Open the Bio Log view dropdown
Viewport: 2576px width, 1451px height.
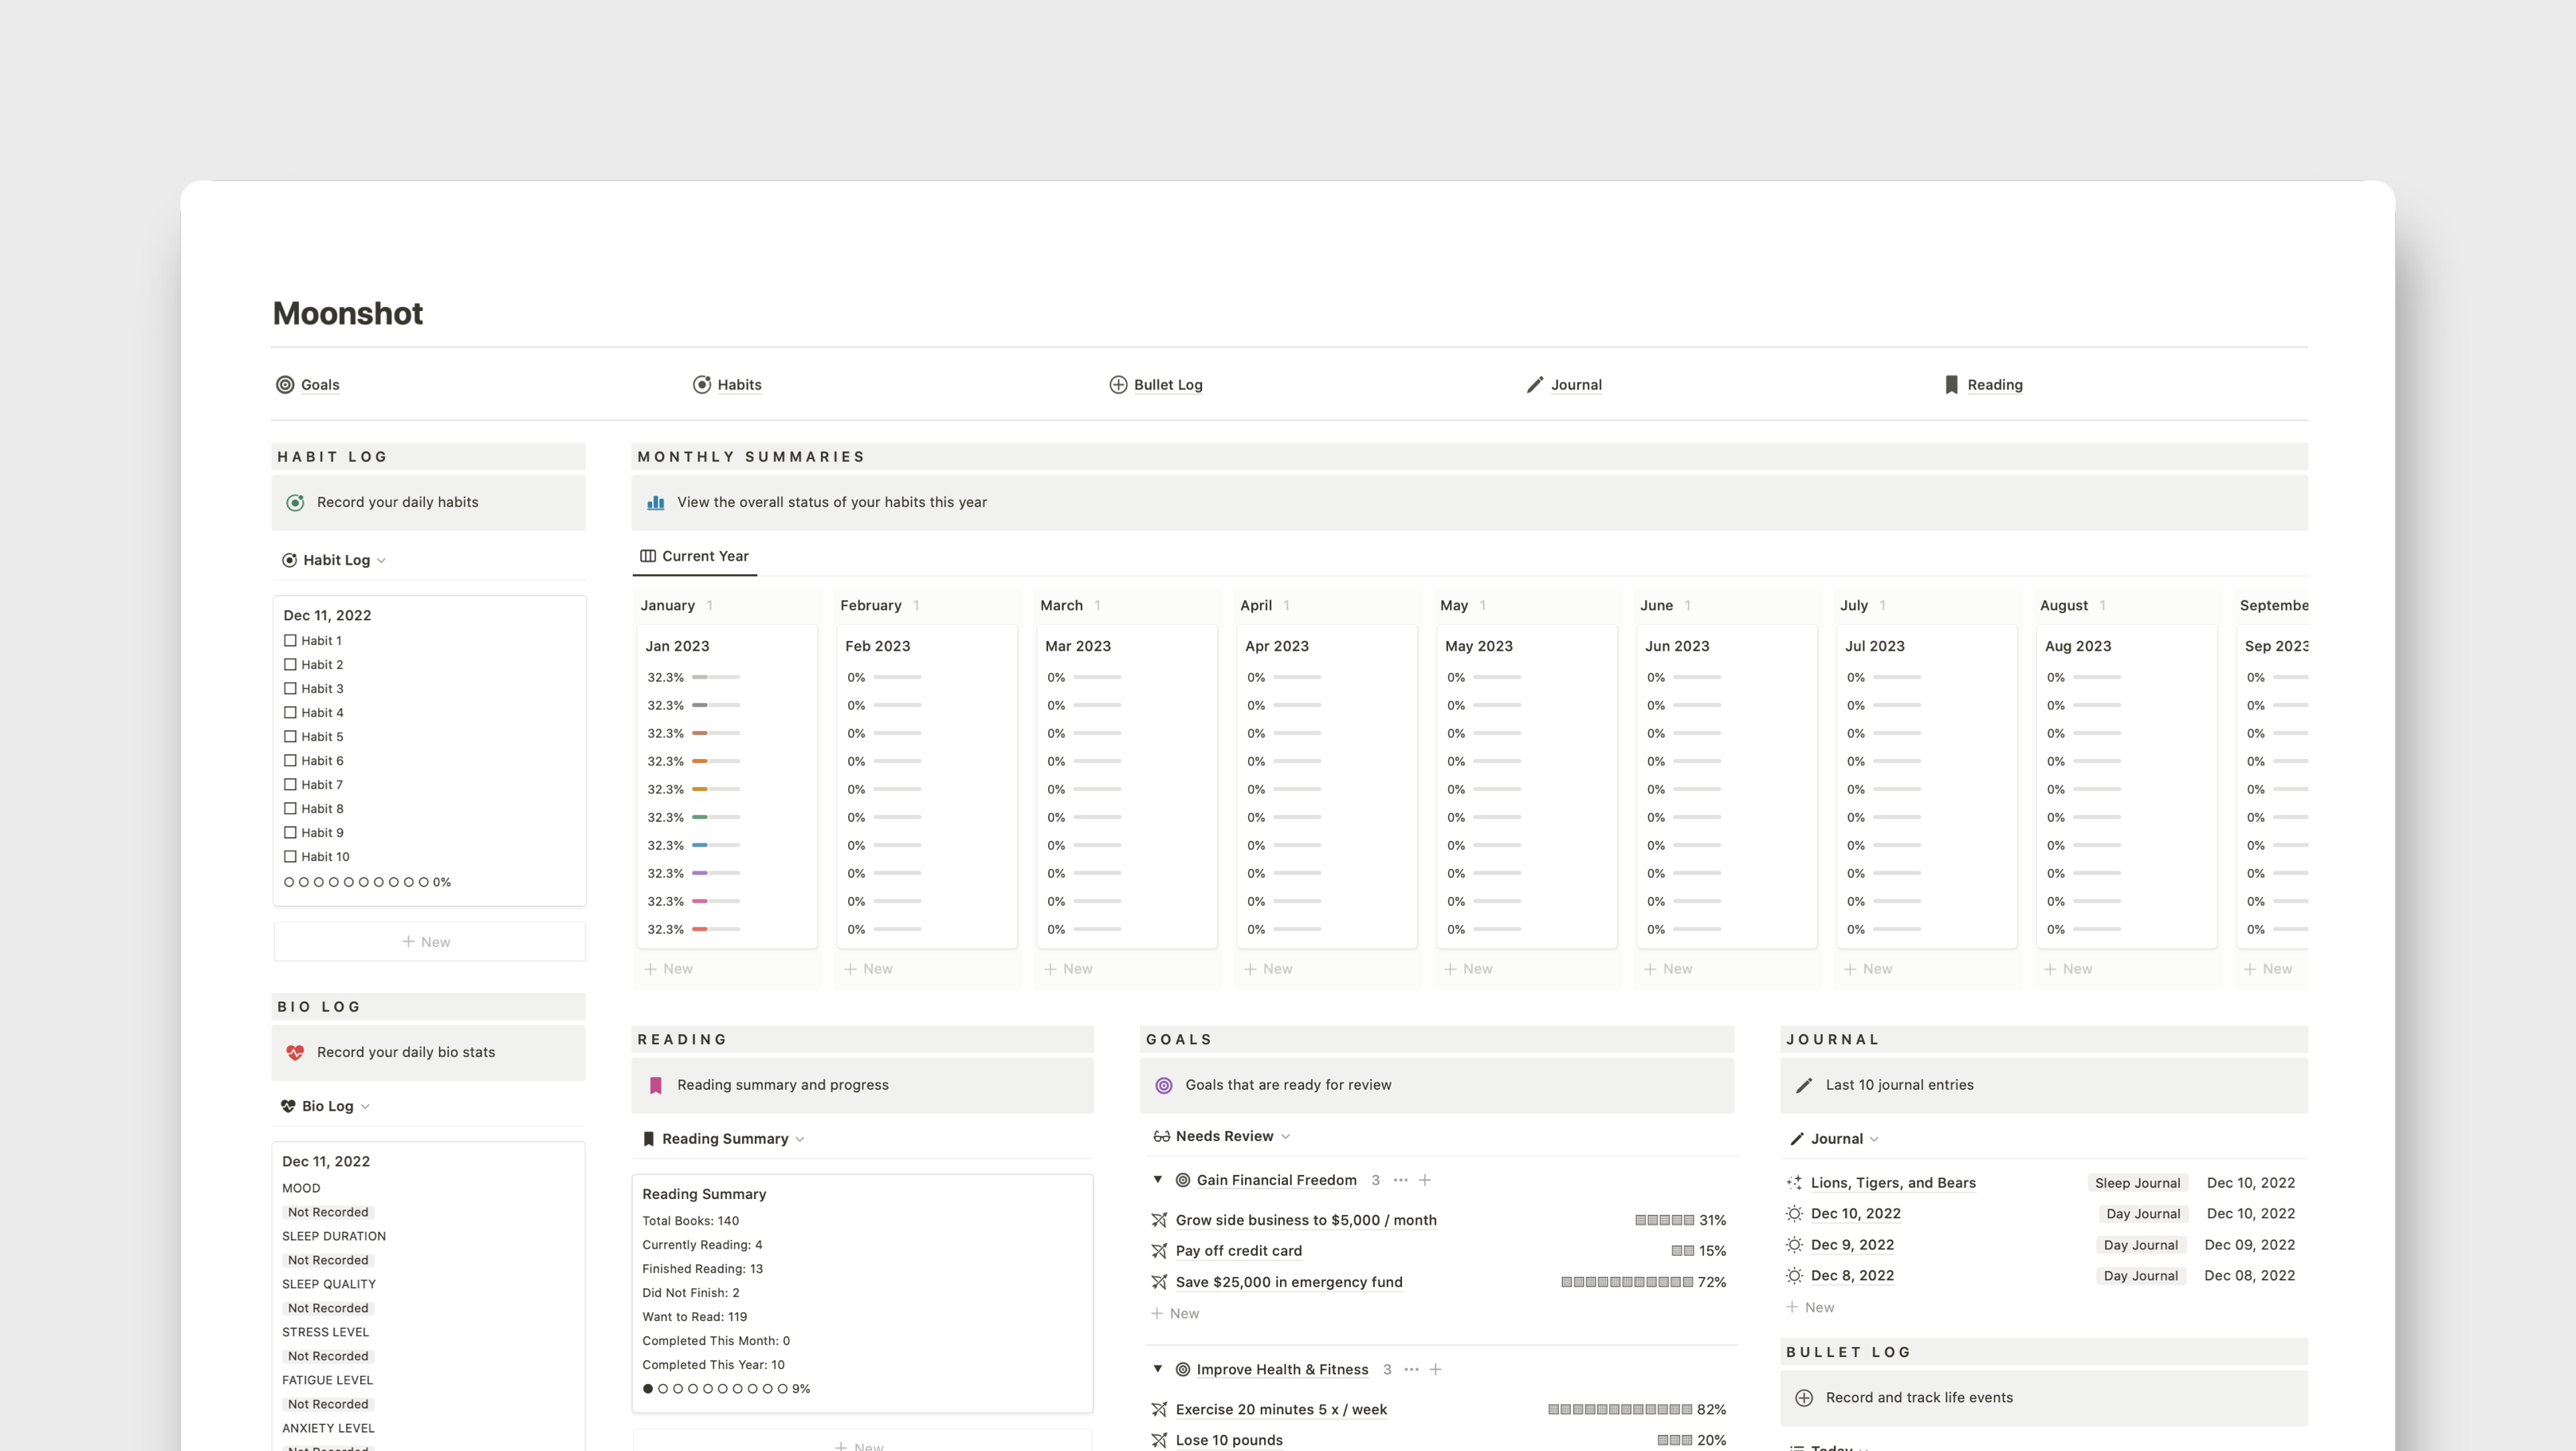(x=326, y=1106)
